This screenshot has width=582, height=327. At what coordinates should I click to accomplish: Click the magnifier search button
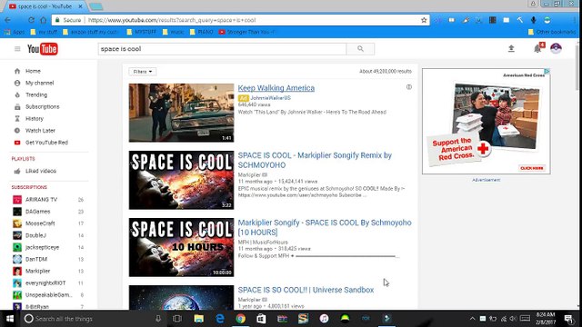[x=360, y=49]
